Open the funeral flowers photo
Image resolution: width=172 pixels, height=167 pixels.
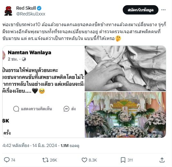[x=125, y=115]
